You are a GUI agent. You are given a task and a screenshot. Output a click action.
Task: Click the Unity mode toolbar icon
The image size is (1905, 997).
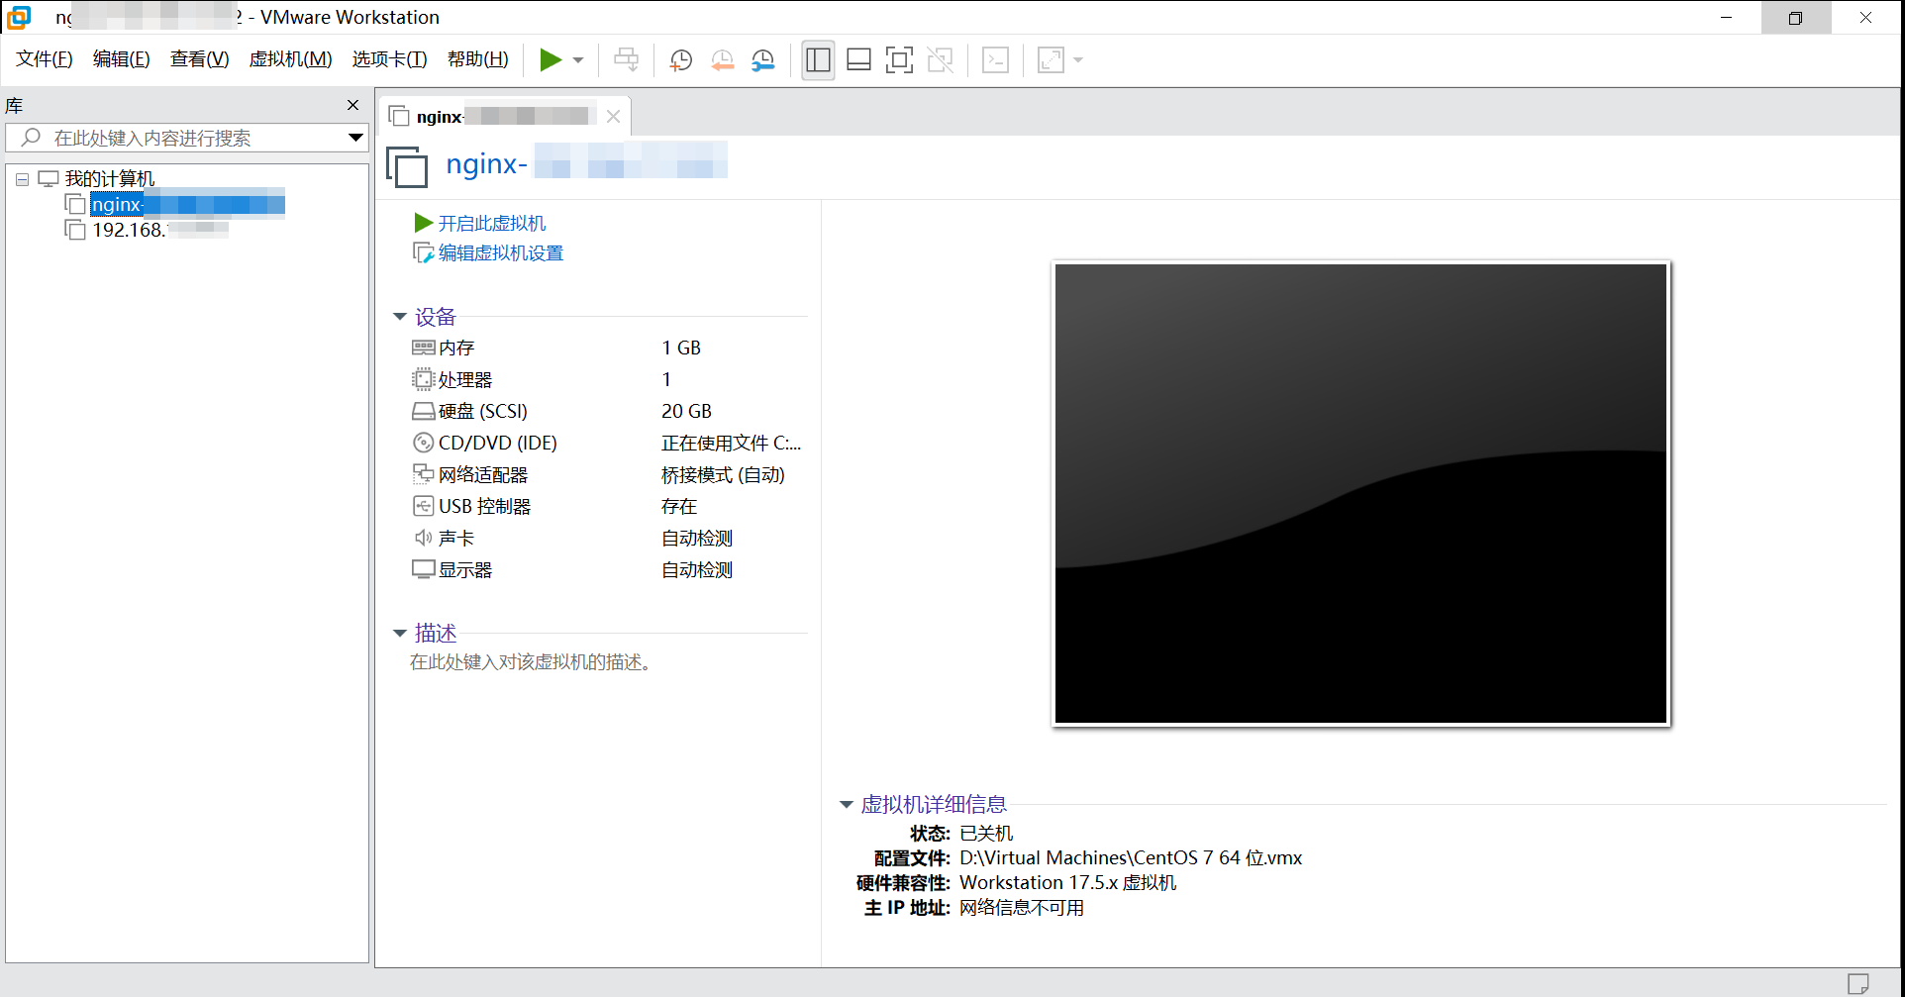point(940,60)
